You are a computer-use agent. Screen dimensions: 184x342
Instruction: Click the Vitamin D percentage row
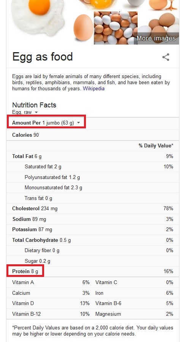(x=51, y=303)
